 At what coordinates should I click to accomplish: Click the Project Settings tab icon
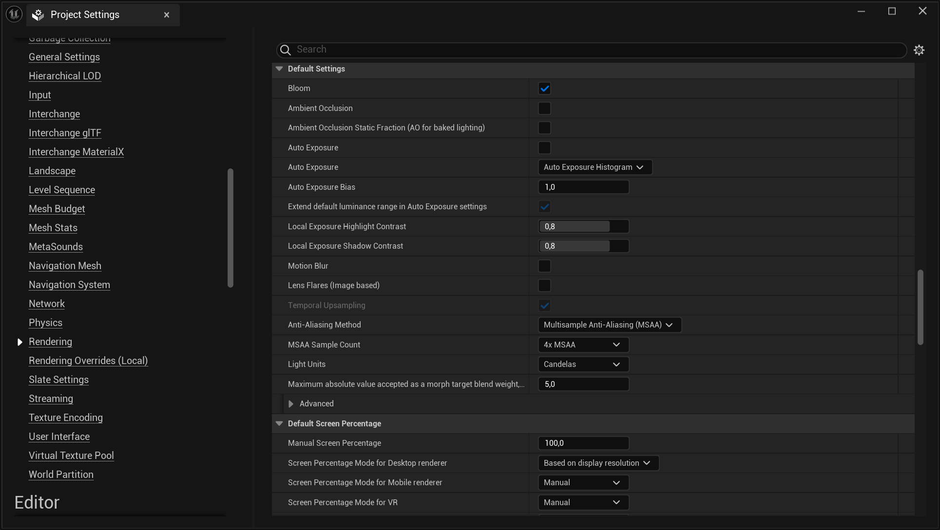point(37,15)
